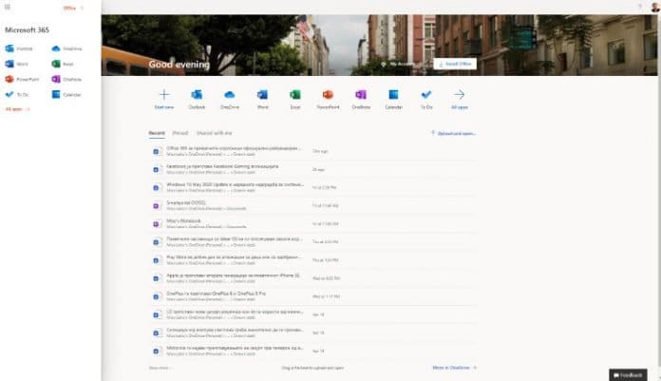
Task: Open Calendar from the Microsoft 365 sidebar
Action: tap(66, 94)
